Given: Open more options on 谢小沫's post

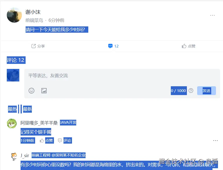Looking at the screenshot, I should (212, 15).
